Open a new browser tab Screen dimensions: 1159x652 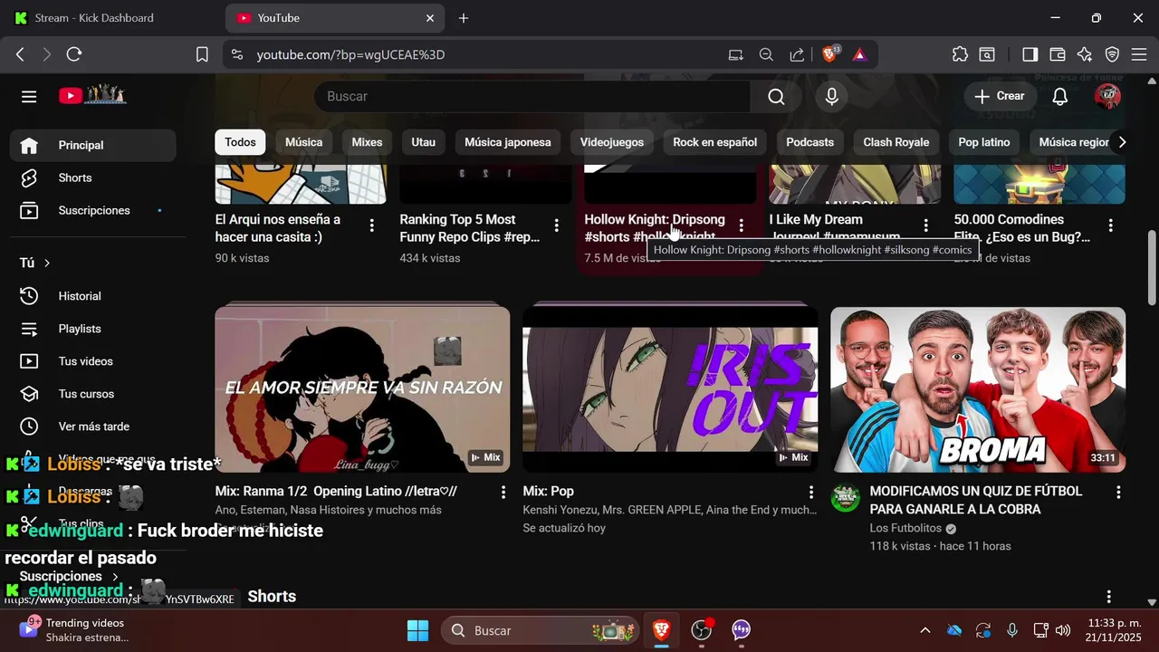click(464, 18)
